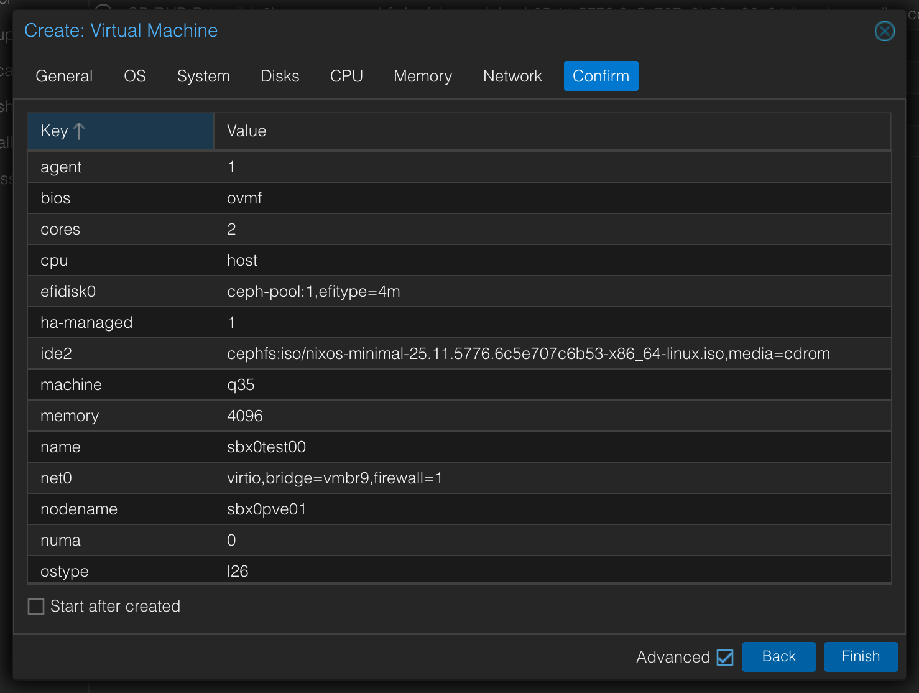The height and width of the screenshot is (693, 919).
Task: Close the Create Virtual Machine dialog
Action: pos(884,30)
